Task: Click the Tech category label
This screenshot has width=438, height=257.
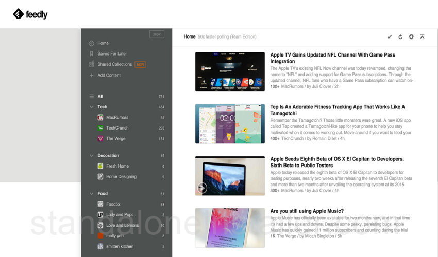Action: [102, 107]
